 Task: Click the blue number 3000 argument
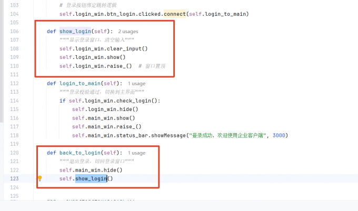pyautogui.click(x=279, y=135)
